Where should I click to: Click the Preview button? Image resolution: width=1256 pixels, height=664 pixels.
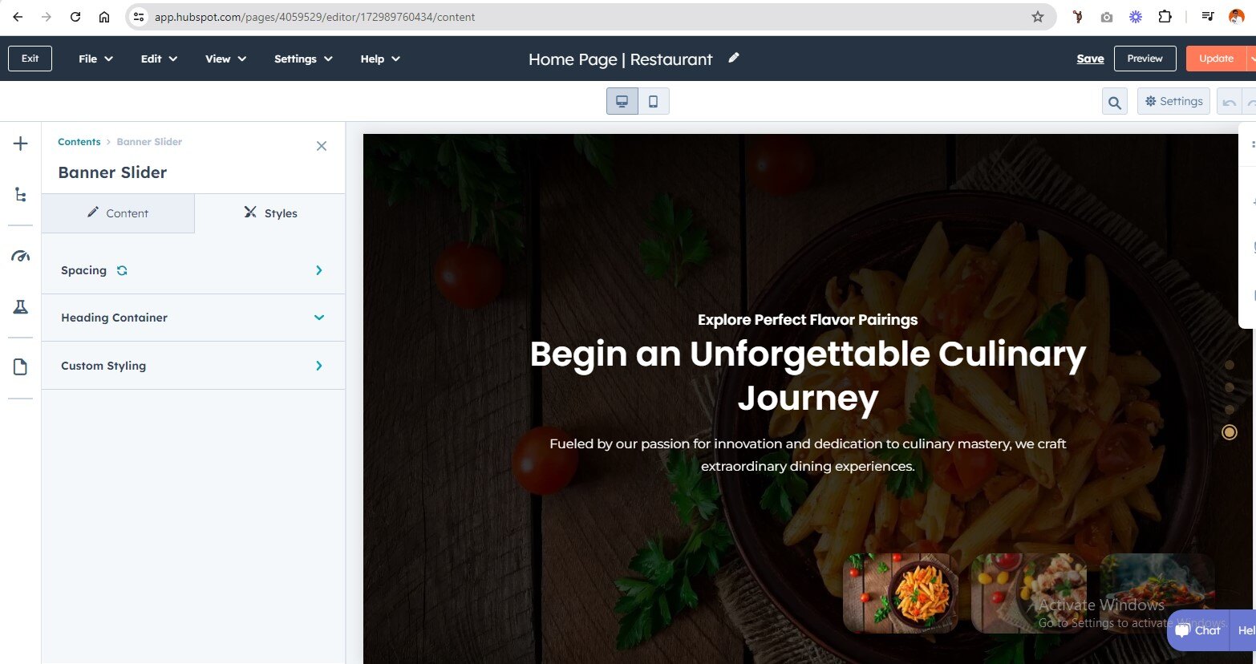pyautogui.click(x=1145, y=59)
